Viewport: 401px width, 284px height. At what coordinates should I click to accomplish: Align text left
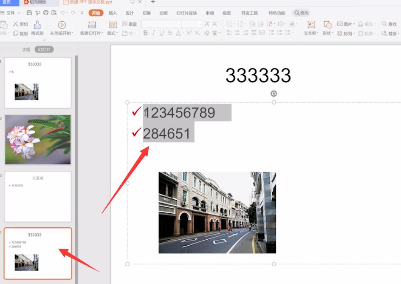tap(229, 33)
